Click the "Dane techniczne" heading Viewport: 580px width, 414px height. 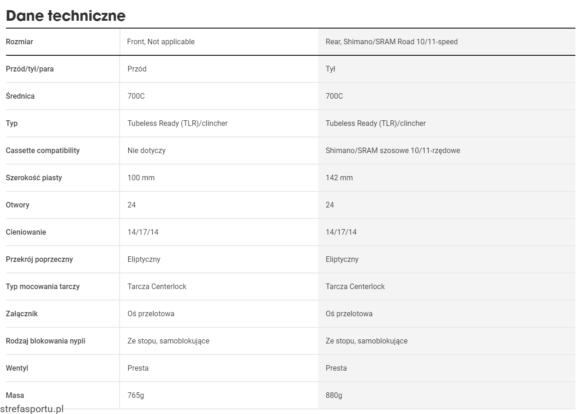point(66,16)
